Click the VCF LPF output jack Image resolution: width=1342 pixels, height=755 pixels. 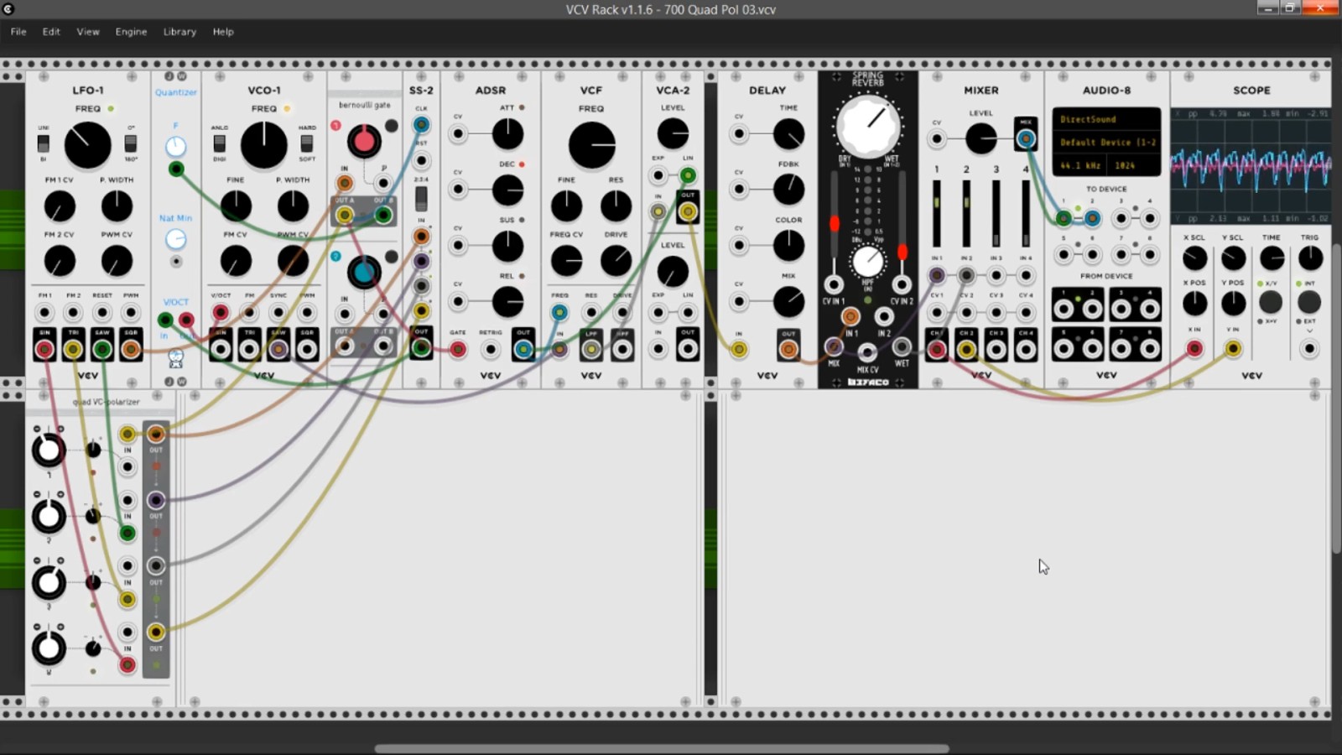(591, 349)
